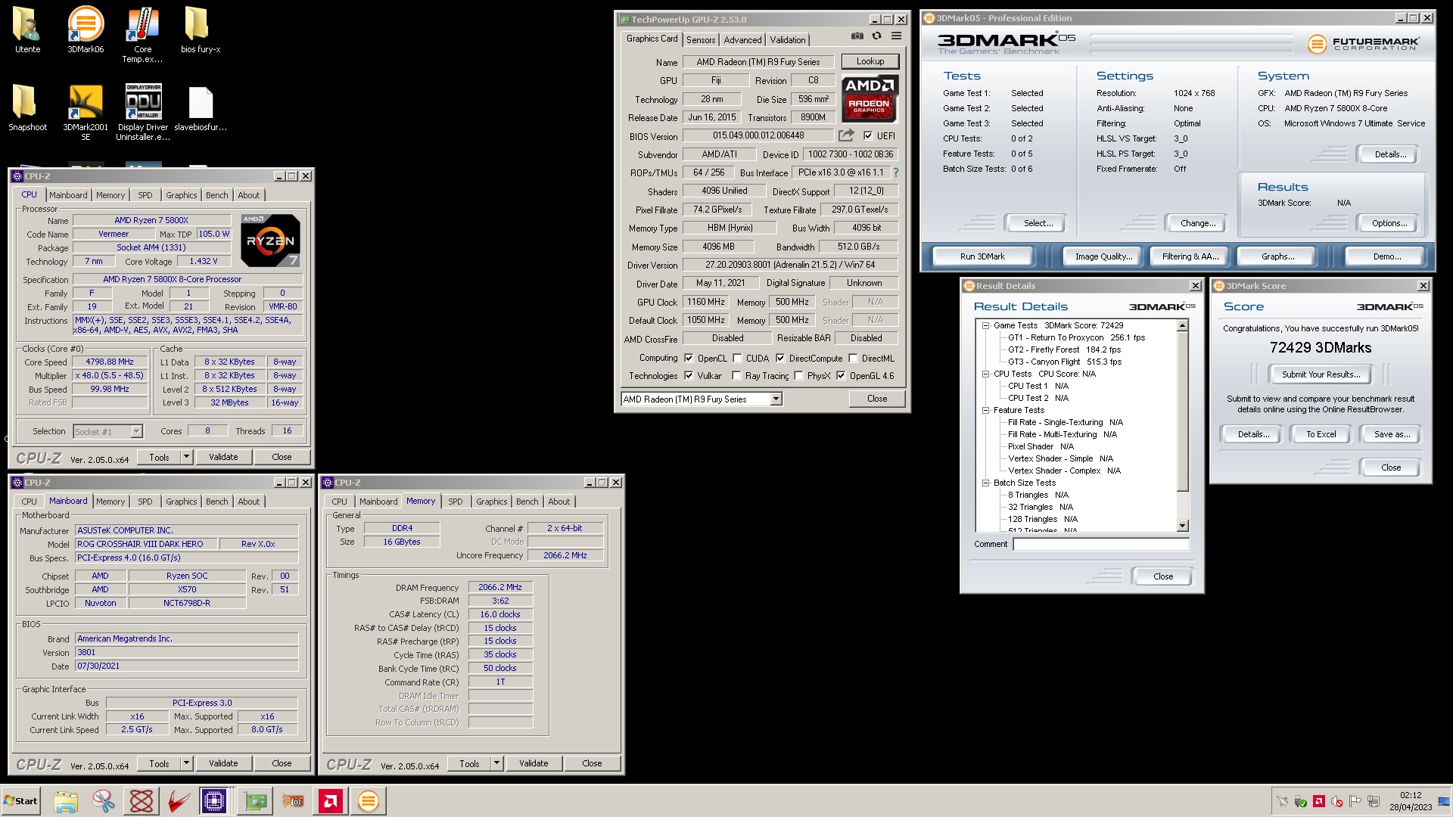
Task: Switch to the Advanced tab in GPU-Z
Action: [742, 40]
